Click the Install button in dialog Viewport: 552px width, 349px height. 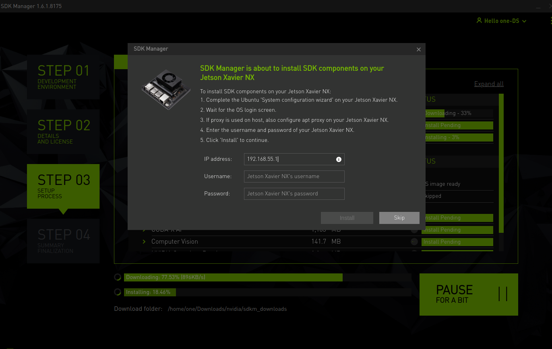[347, 218]
